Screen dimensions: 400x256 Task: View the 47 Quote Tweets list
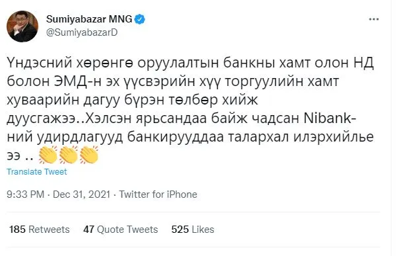120,230
